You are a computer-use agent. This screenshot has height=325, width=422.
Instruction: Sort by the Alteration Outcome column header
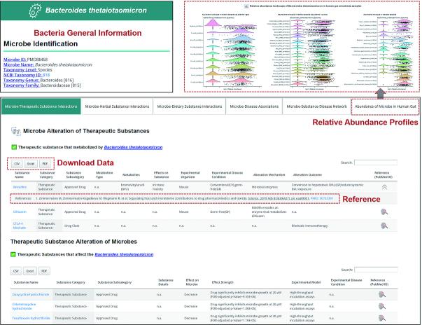point(307,174)
